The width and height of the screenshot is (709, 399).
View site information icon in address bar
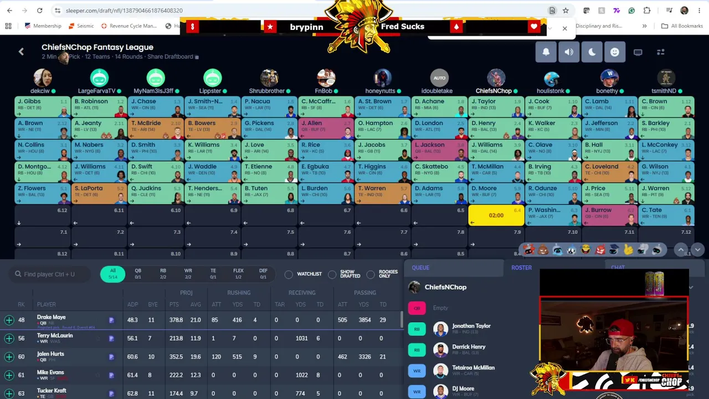pyautogui.click(x=58, y=11)
